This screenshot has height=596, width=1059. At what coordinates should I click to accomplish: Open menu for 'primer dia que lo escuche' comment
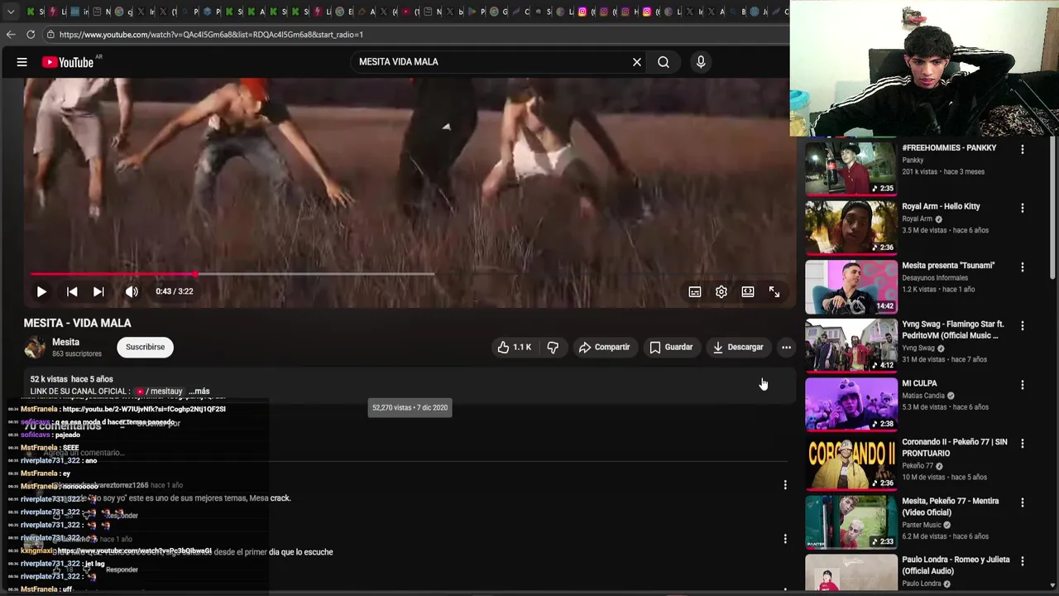pyautogui.click(x=785, y=539)
